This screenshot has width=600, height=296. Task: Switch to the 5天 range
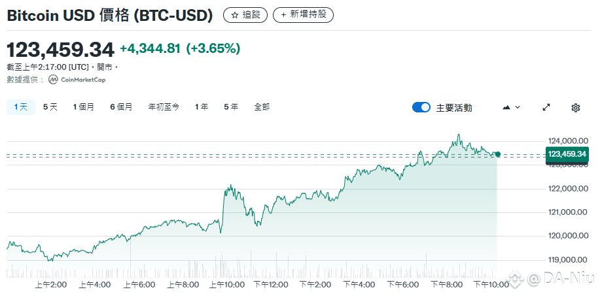50,107
